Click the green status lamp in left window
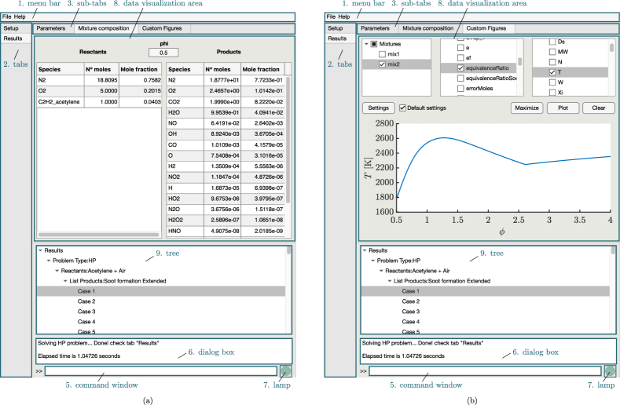The image size is (620, 405). click(x=286, y=371)
